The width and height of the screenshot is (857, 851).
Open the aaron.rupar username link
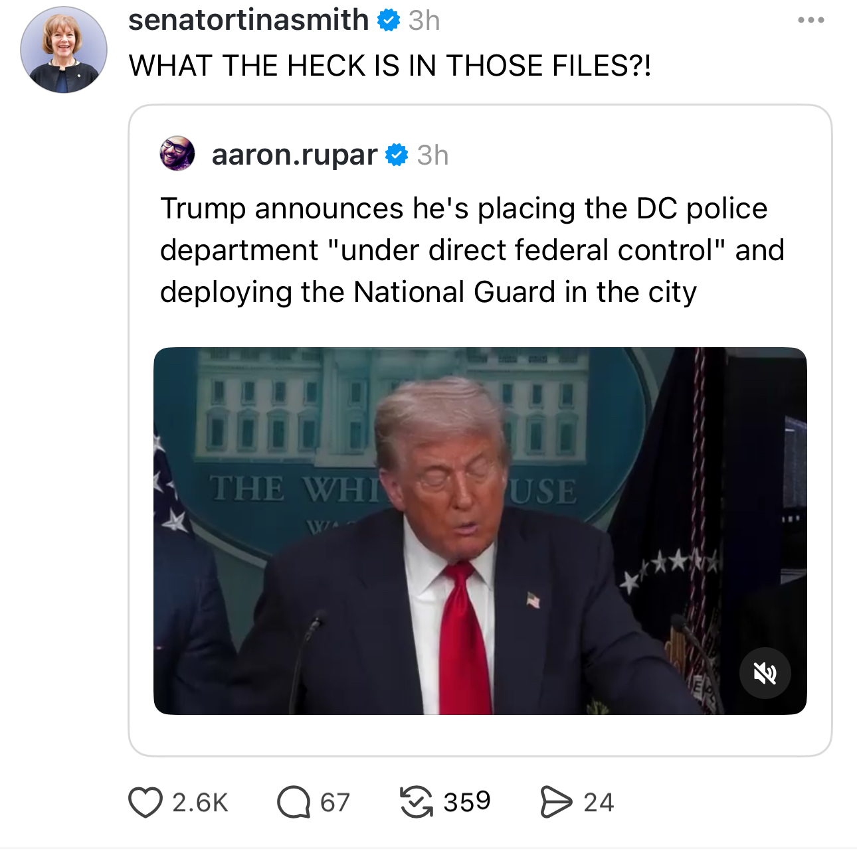pos(294,155)
